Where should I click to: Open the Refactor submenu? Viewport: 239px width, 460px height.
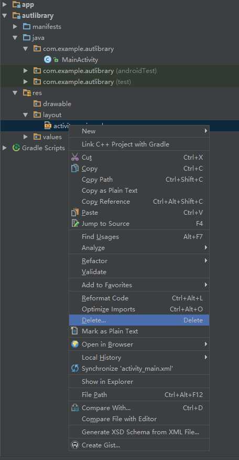[x=139, y=261]
